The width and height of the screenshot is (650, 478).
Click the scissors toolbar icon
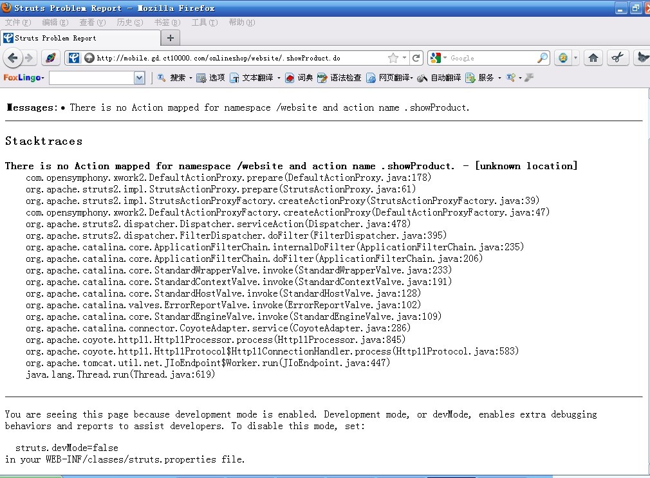point(617,58)
